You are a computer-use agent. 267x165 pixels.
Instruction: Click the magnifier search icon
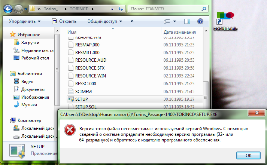coord(203,9)
